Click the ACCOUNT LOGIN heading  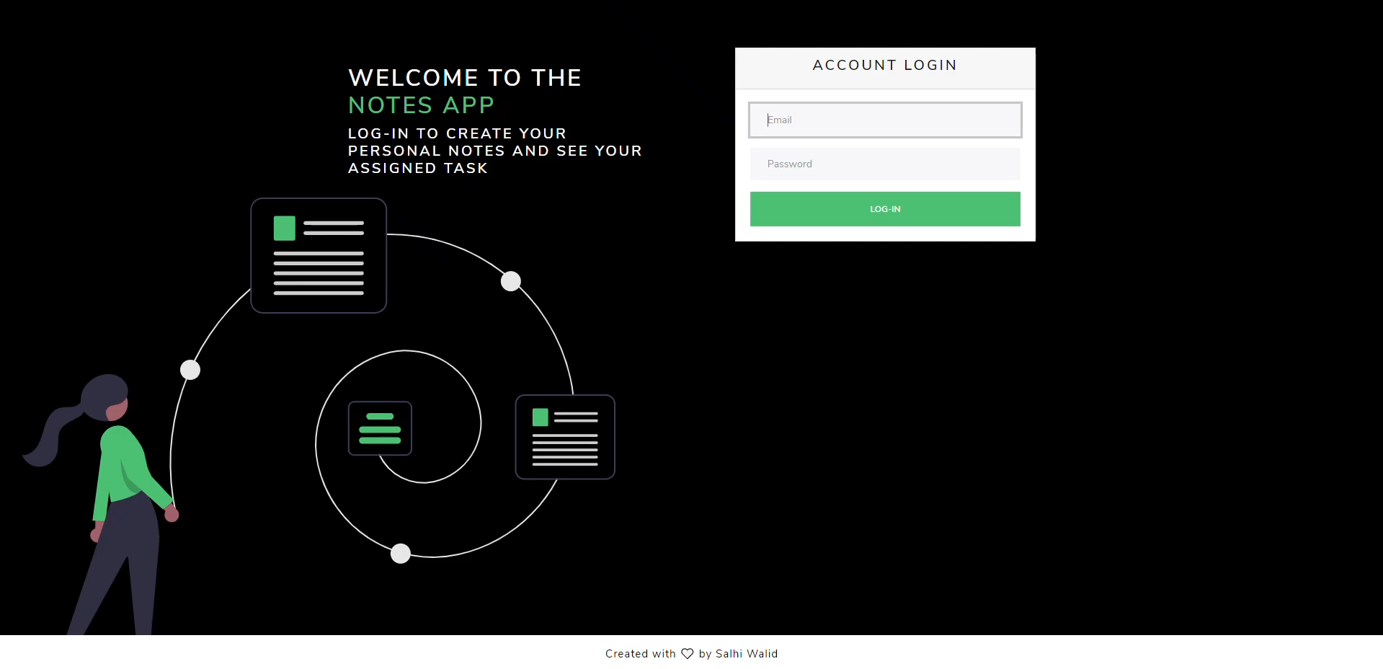pyautogui.click(x=884, y=65)
